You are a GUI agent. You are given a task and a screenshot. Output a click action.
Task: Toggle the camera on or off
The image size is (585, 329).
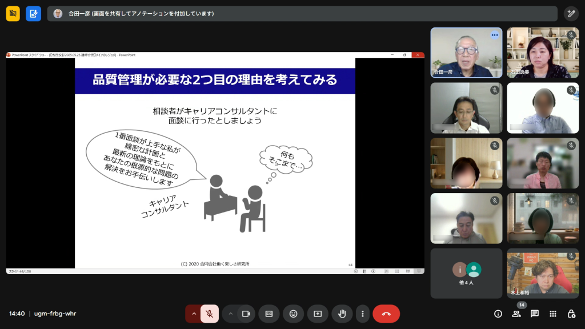[246, 314]
